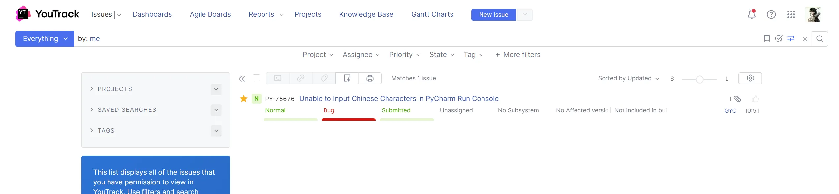Click the search magnifier icon
The height and width of the screenshot is (194, 839).
point(820,39)
